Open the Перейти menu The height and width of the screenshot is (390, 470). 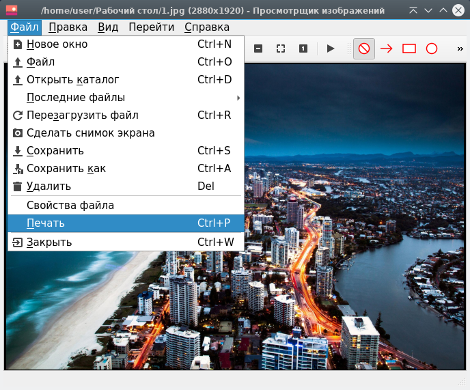(x=151, y=27)
